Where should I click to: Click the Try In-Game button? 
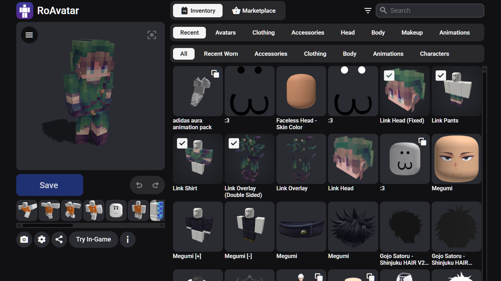(x=93, y=239)
